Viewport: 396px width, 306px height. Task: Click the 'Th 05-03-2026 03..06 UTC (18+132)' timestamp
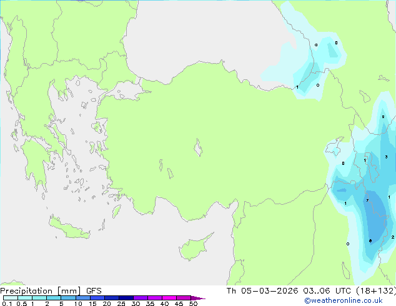[311, 291]
